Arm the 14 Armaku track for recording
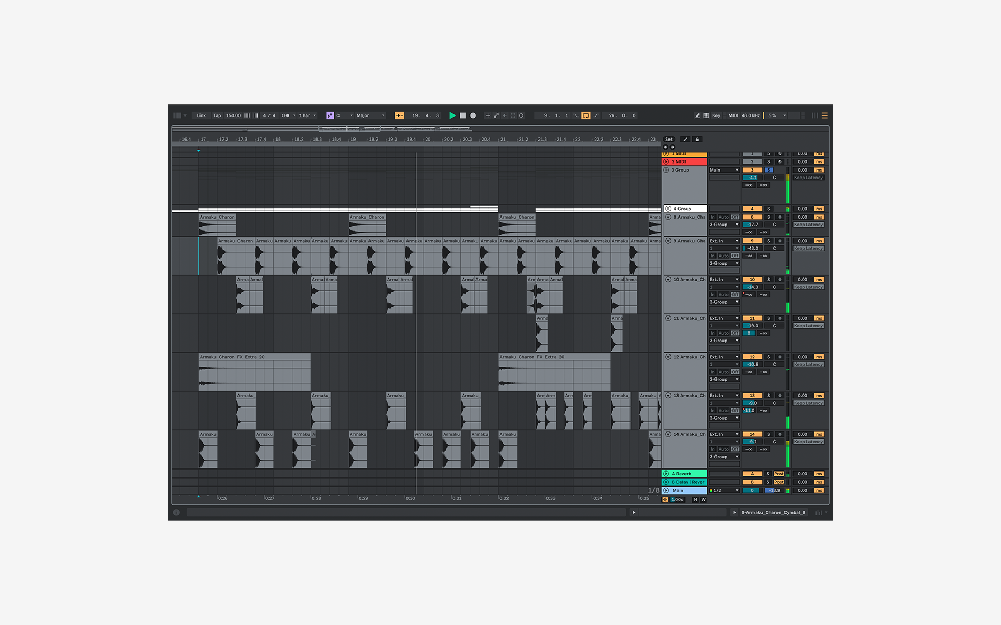 (780, 434)
